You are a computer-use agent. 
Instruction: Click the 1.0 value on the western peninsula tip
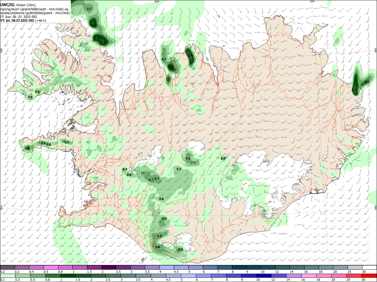[27, 149]
